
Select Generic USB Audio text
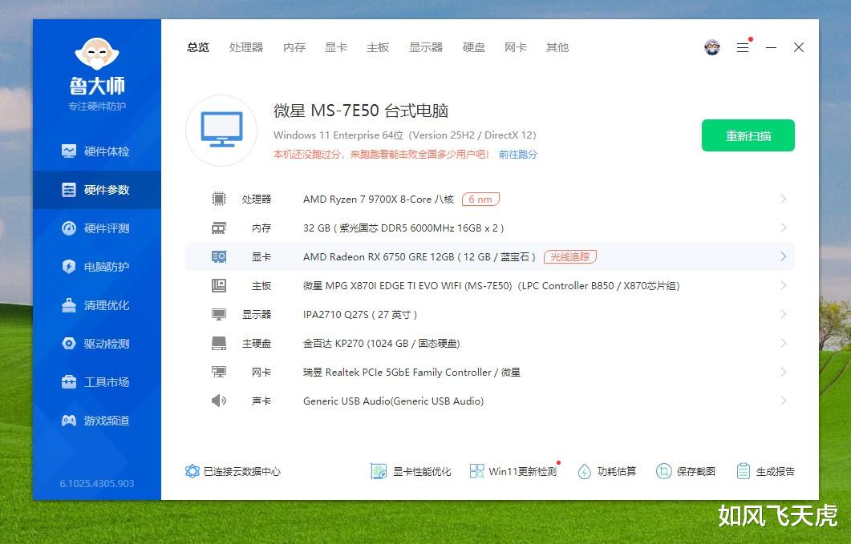[x=393, y=401]
